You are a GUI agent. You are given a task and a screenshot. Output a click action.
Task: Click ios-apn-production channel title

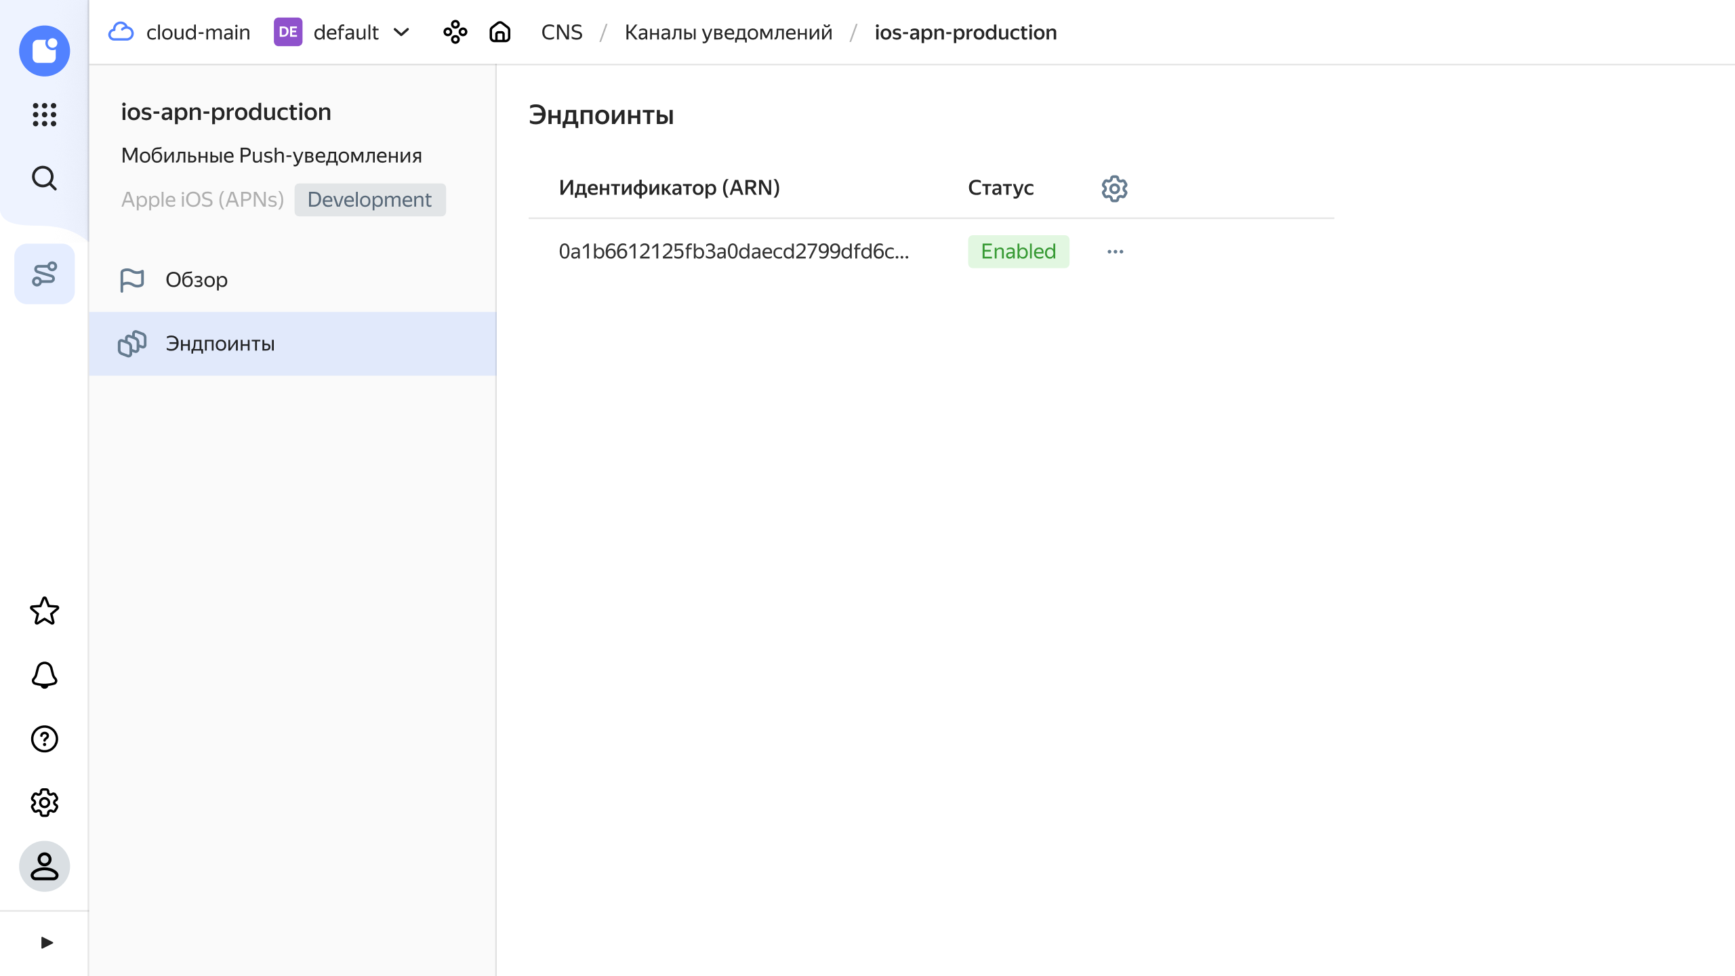(x=226, y=112)
